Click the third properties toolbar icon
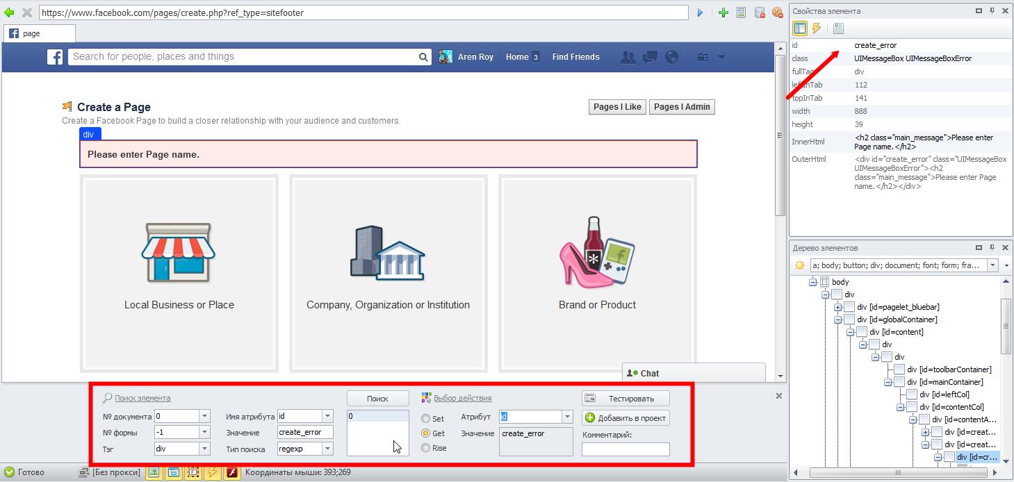 pyautogui.click(x=838, y=28)
